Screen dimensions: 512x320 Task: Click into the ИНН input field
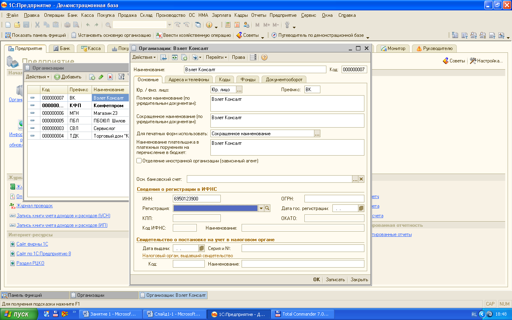point(197,198)
